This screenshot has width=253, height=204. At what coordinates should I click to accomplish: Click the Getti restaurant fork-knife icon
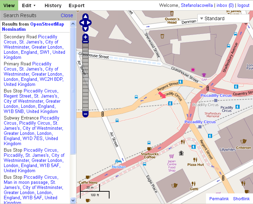tap(193, 183)
